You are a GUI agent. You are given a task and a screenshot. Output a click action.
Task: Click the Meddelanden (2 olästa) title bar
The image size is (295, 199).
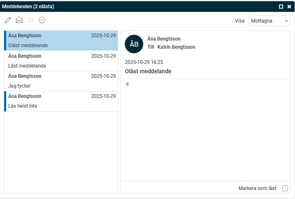click(x=123, y=7)
